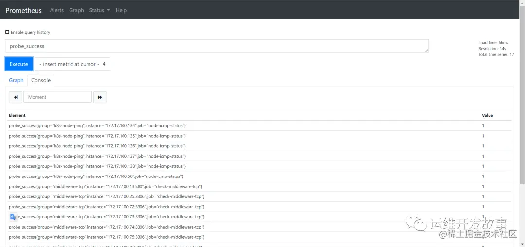Click the Value column header
Image resolution: width=525 pixels, height=247 pixels.
[x=487, y=115]
